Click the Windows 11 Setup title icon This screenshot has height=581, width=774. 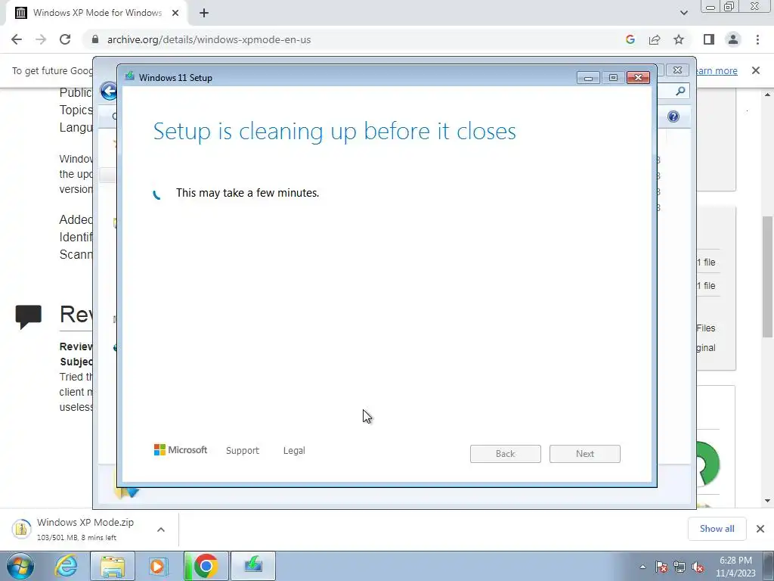click(x=130, y=76)
